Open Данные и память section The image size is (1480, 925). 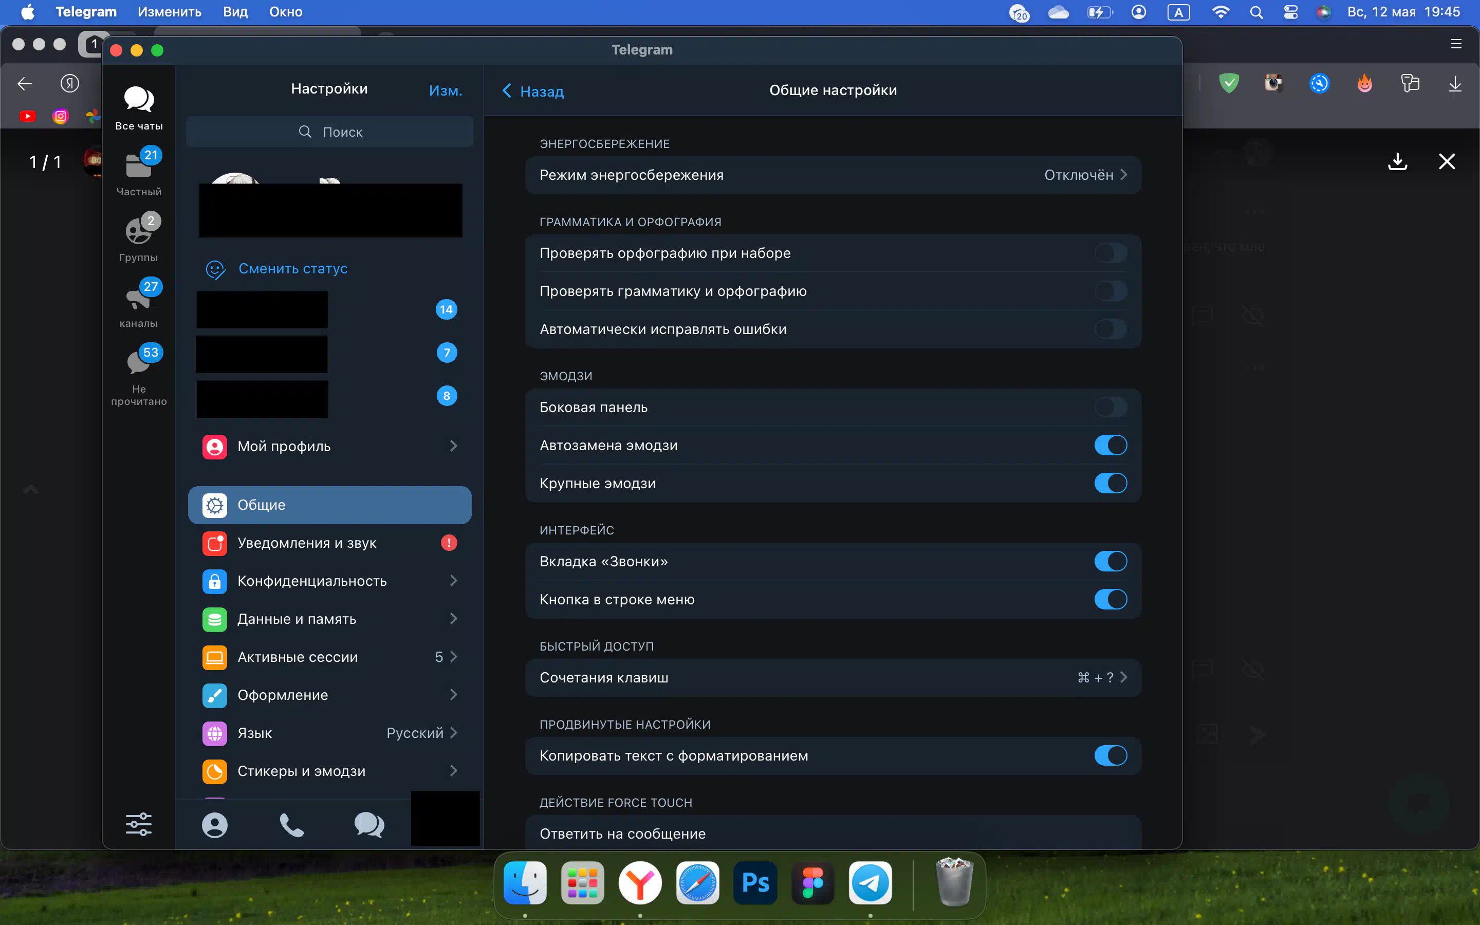click(329, 619)
